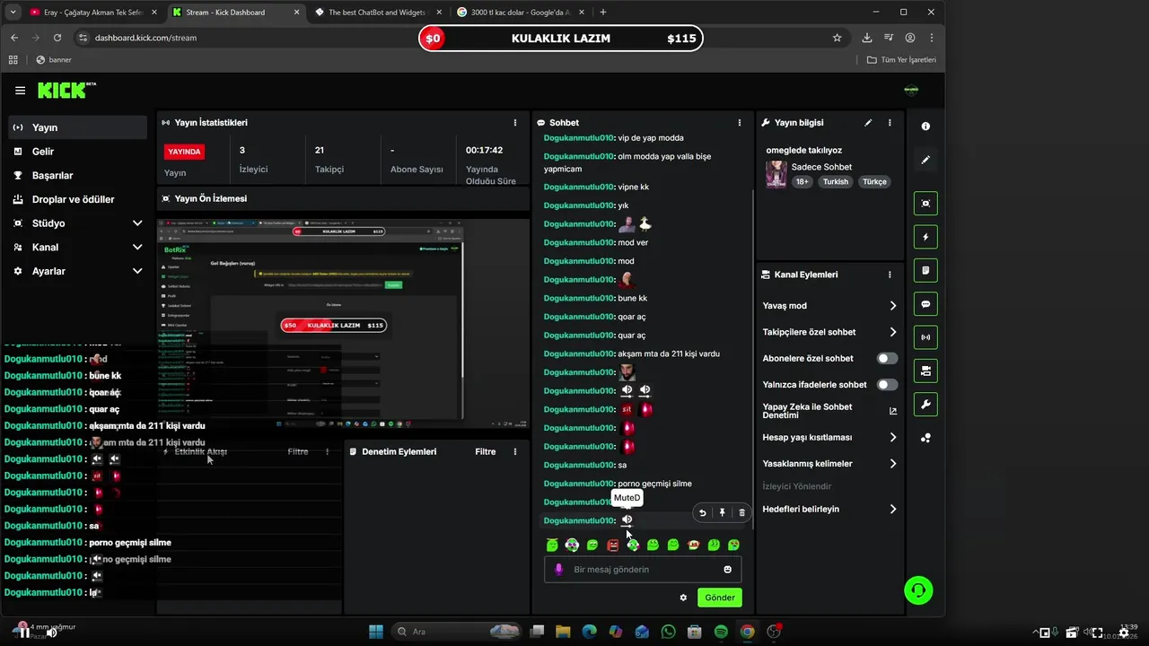Delete the hovered chat message
1149x646 pixels.
(741, 512)
